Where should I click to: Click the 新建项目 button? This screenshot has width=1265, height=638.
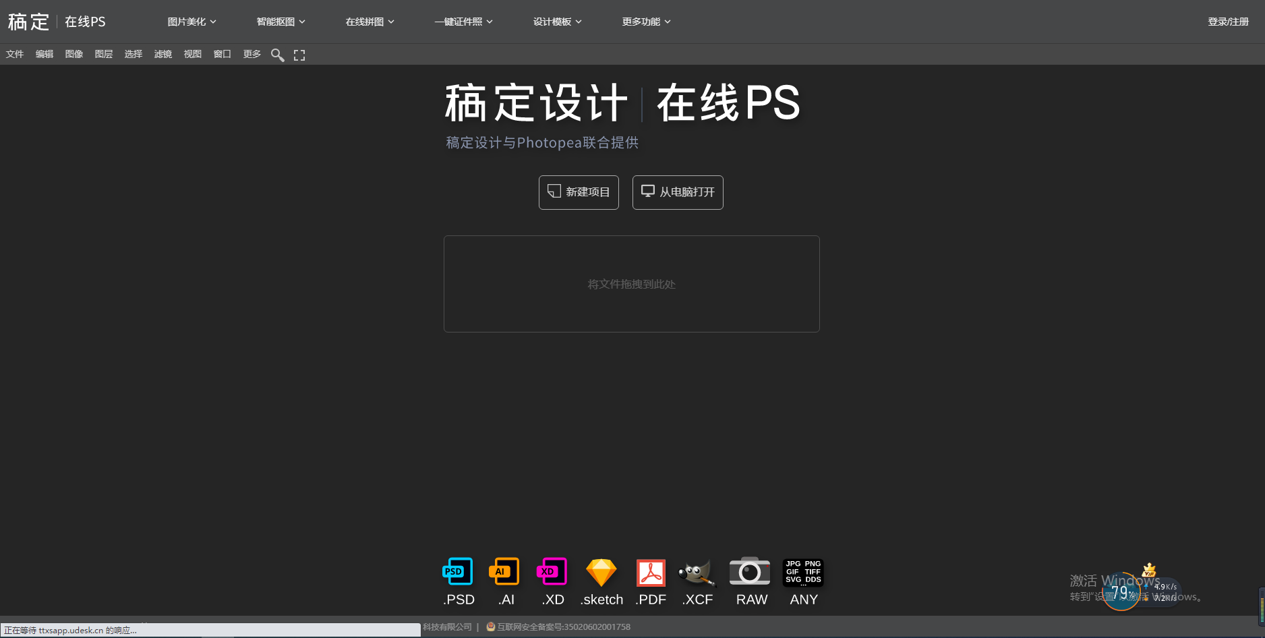coord(579,192)
